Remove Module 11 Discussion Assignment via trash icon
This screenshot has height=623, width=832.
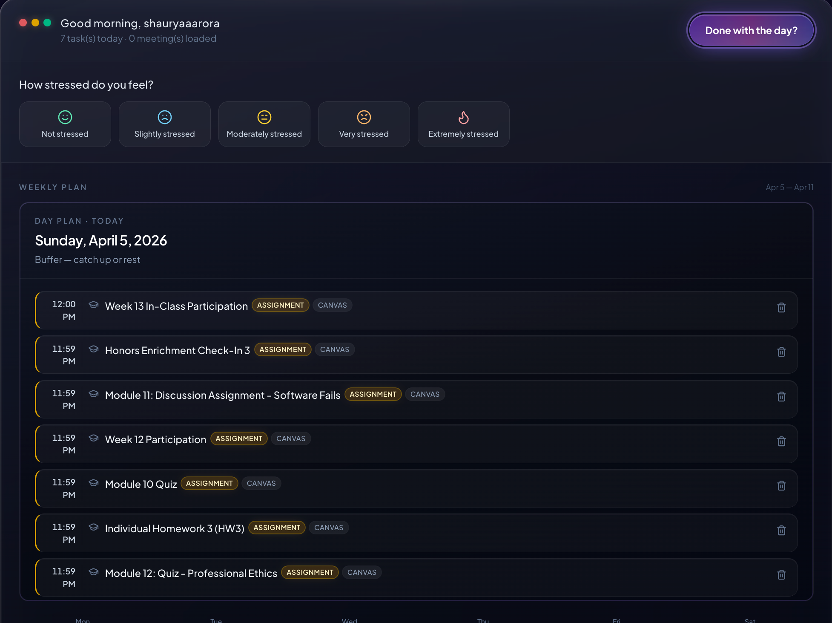(x=781, y=397)
